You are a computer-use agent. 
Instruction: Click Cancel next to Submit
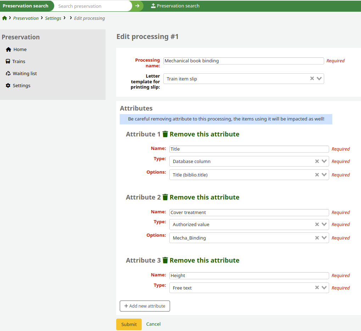(x=153, y=324)
